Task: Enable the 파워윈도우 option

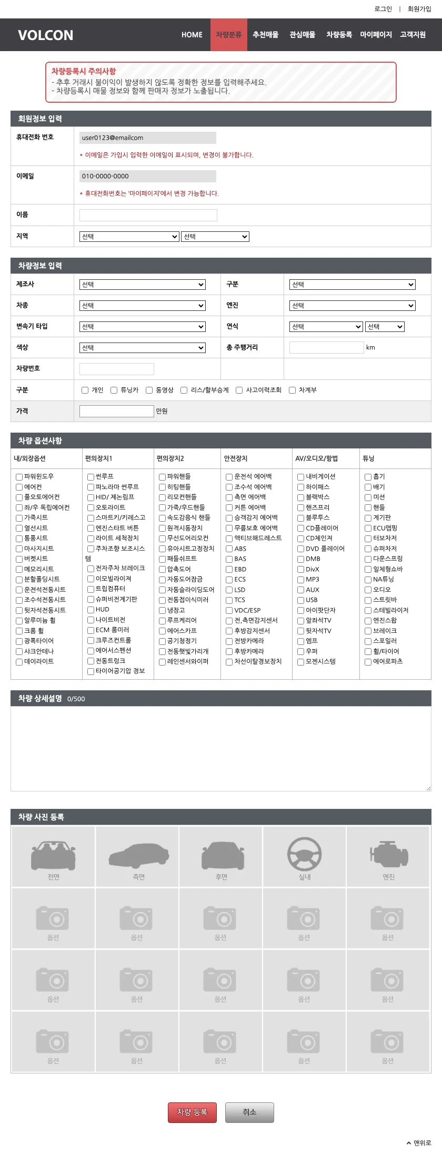Action: 19,477
